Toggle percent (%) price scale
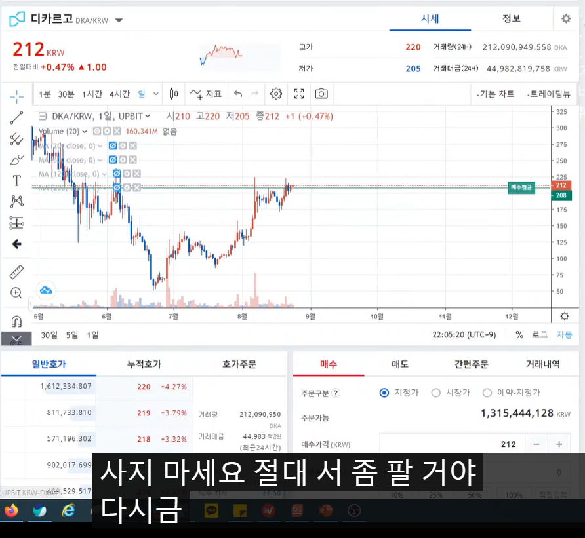 (x=519, y=335)
